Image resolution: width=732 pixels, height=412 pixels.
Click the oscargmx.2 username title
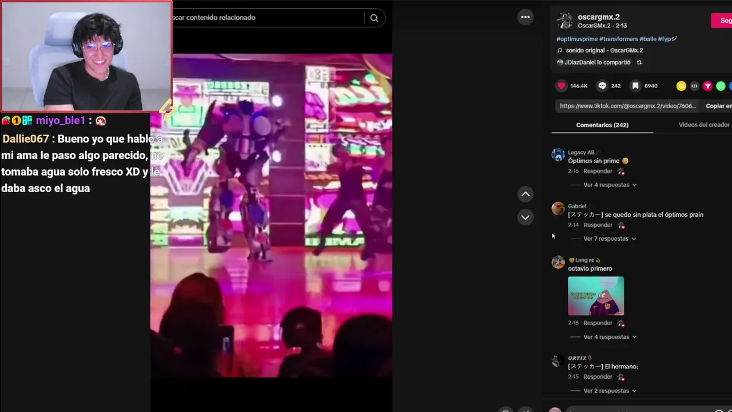(598, 17)
